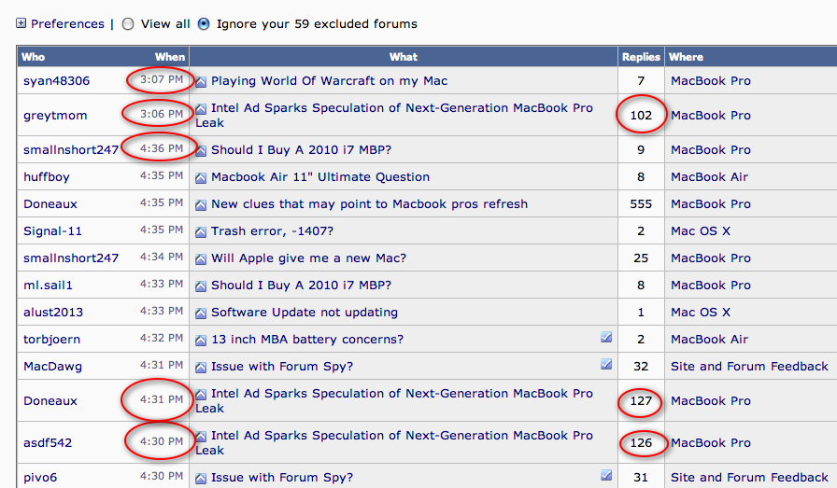View user profile Signal-11

click(x=53, y=231)
